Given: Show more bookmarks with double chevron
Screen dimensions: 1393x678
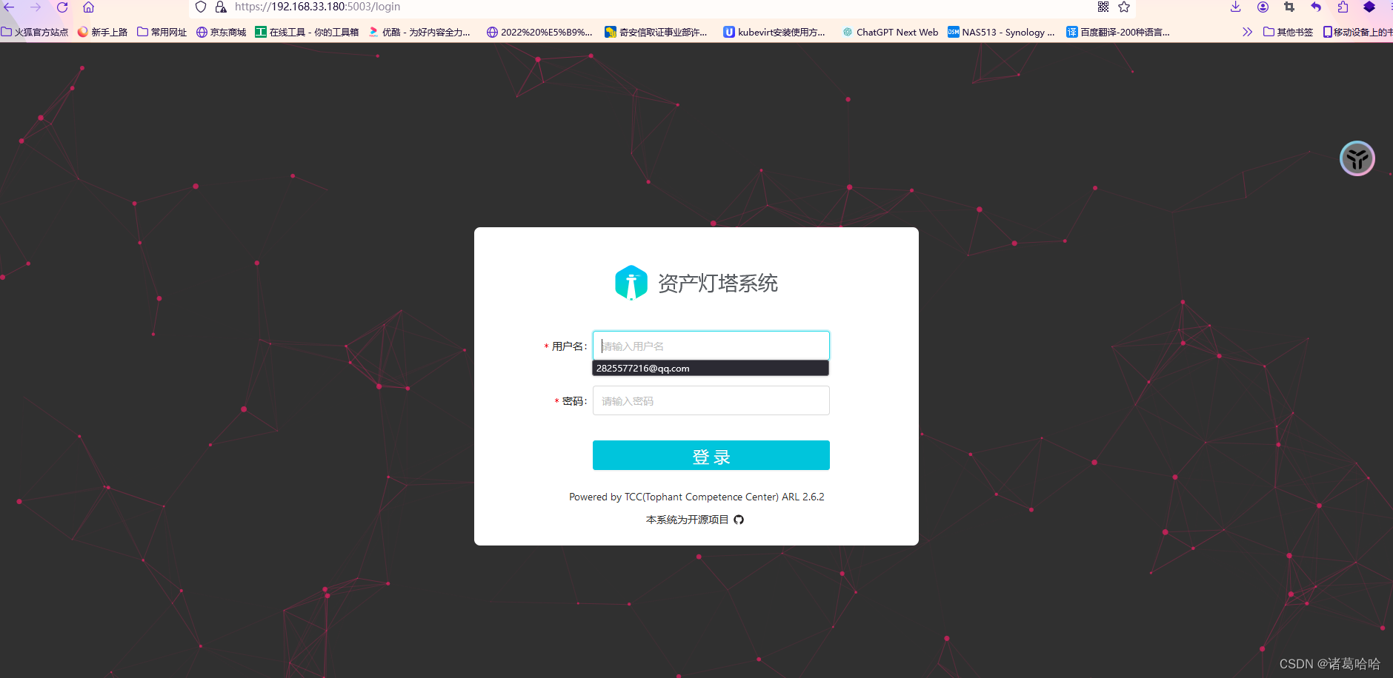Looking at the screenshot, I should point(1248,32).
